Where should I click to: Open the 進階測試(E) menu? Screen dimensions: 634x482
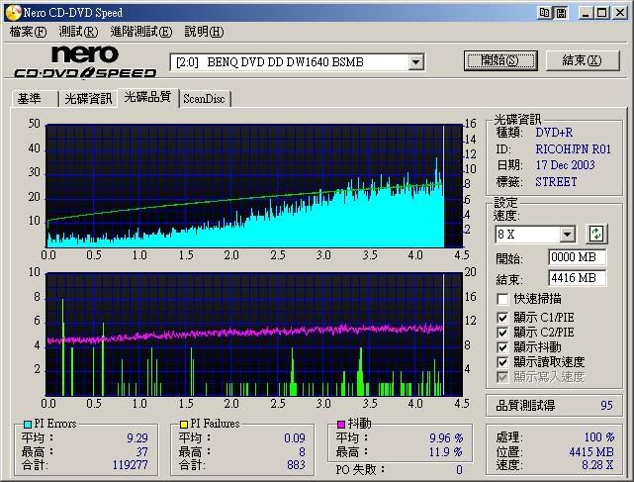pos(141,32)
